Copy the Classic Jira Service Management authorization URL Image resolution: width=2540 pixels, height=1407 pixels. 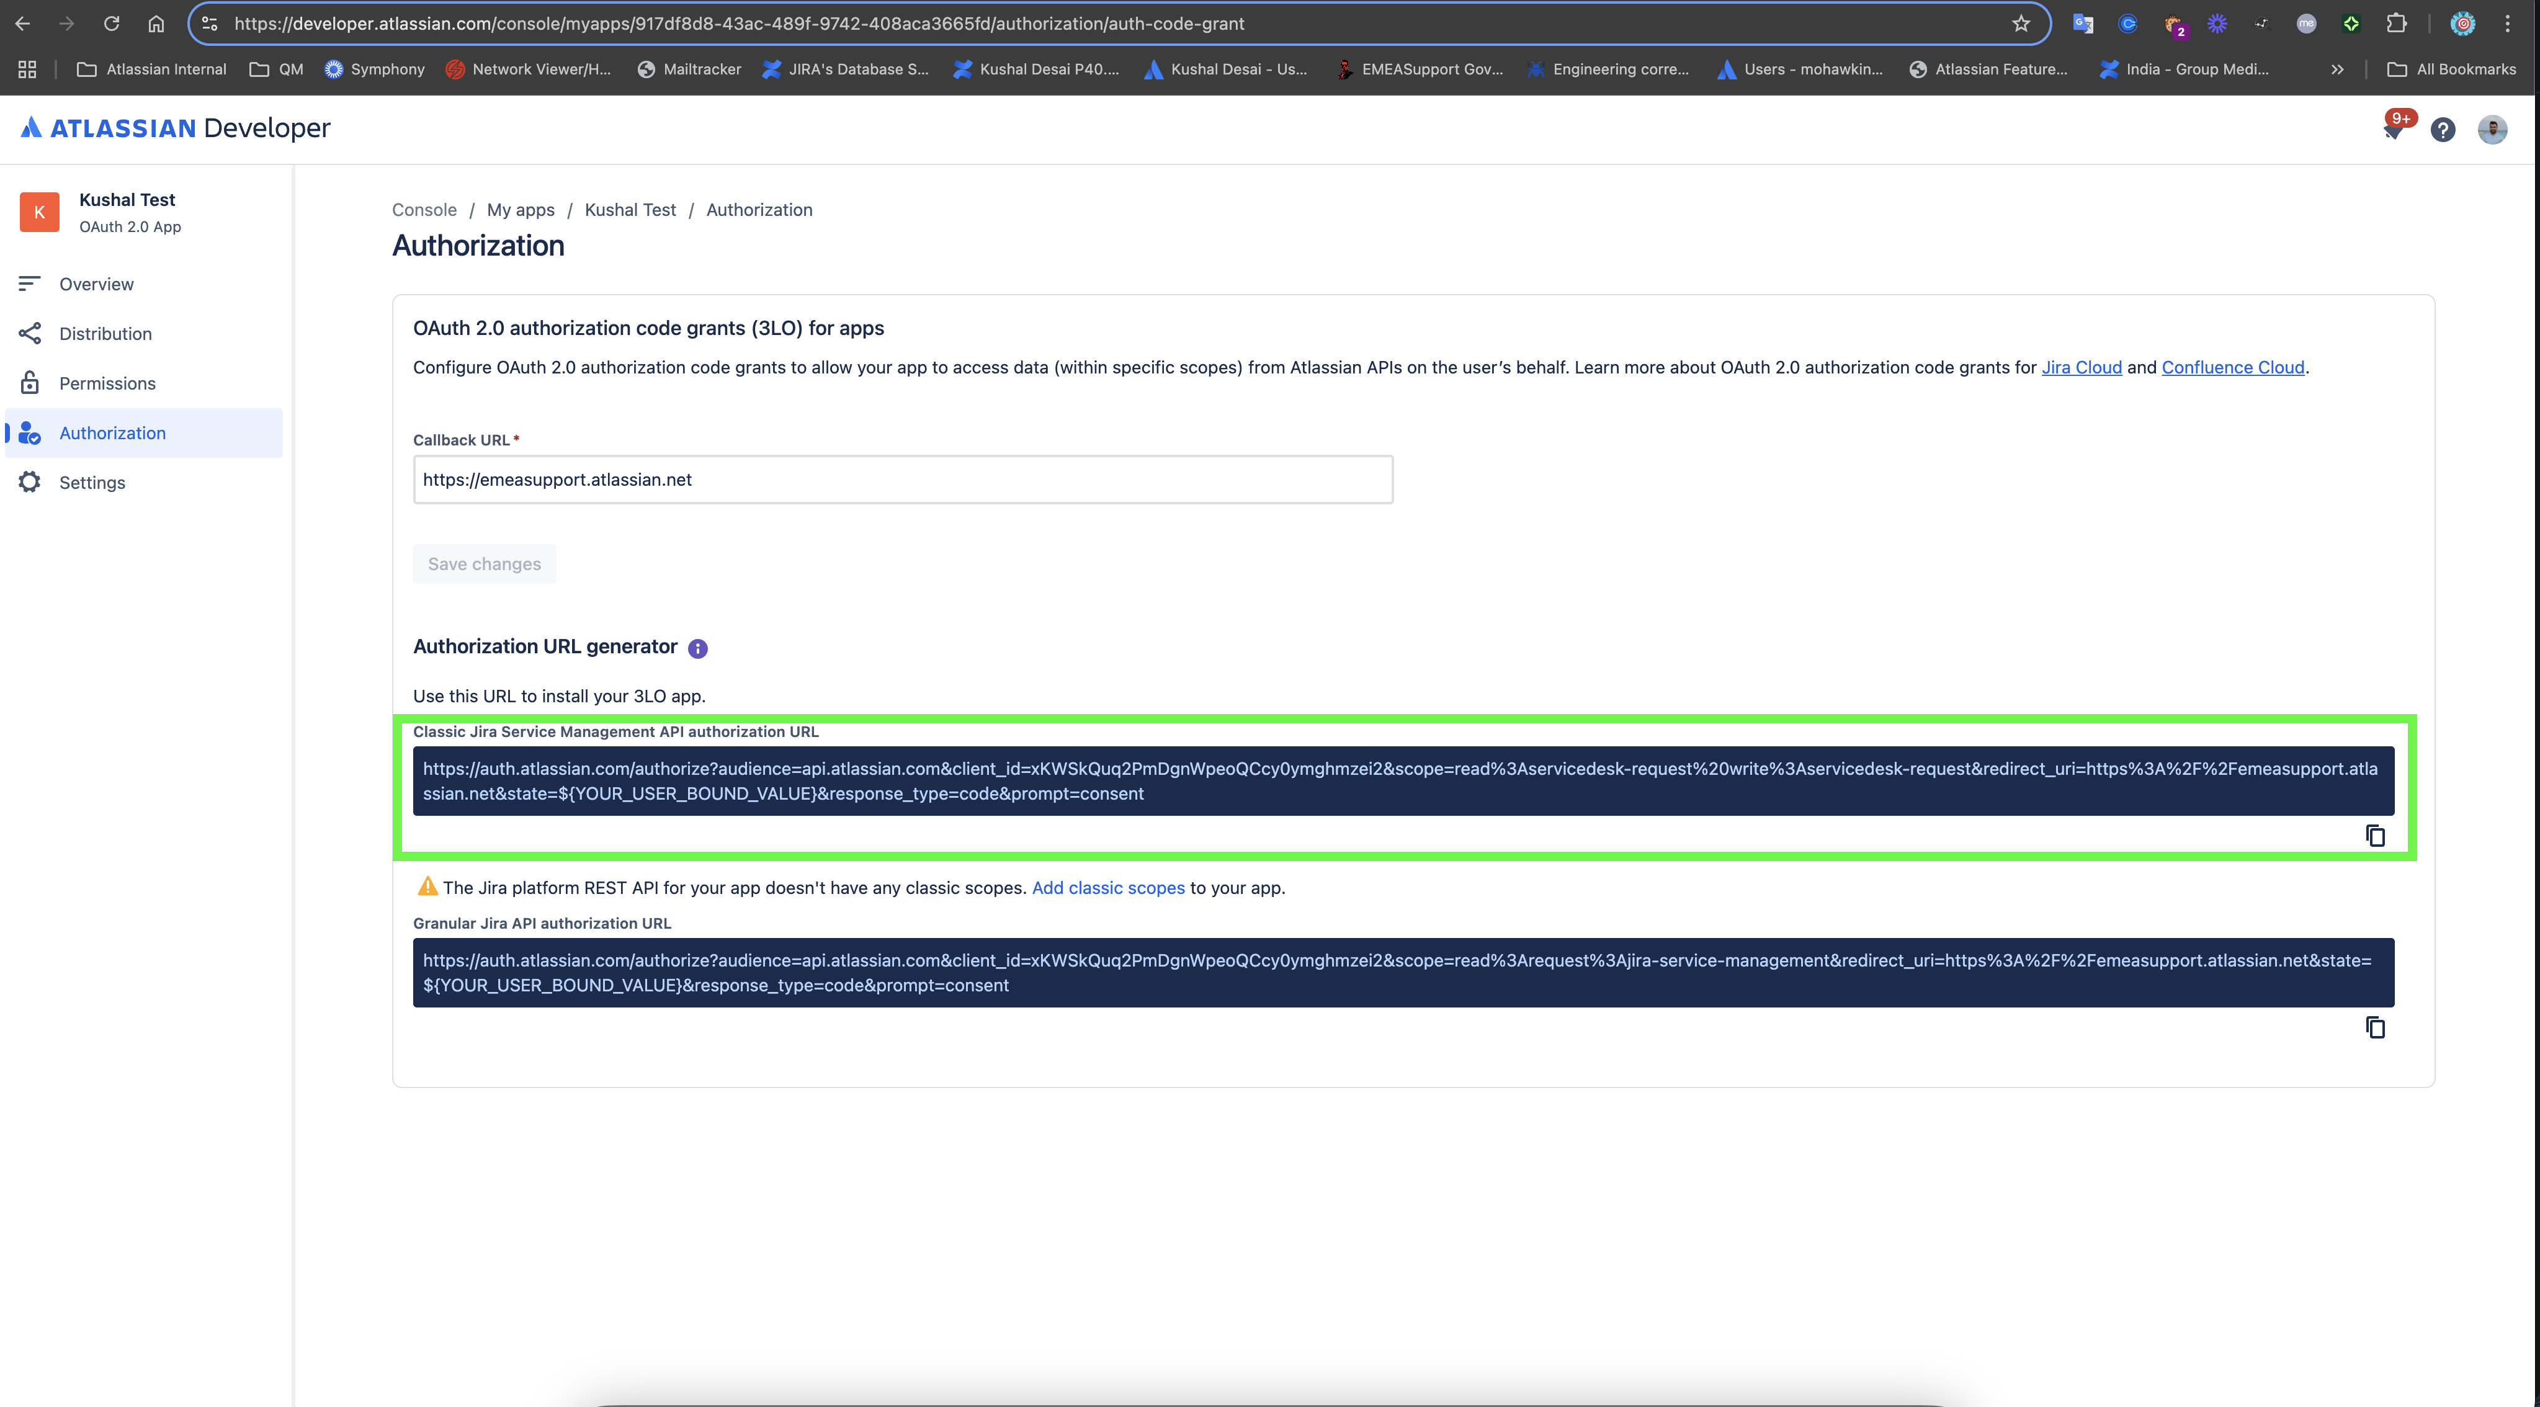click(2374, 836)
